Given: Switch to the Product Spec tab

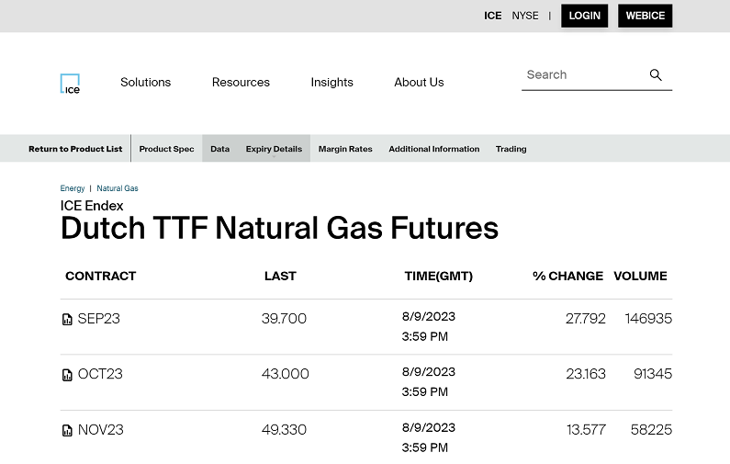Looking at the screenshot, I should tap(166, 149).
